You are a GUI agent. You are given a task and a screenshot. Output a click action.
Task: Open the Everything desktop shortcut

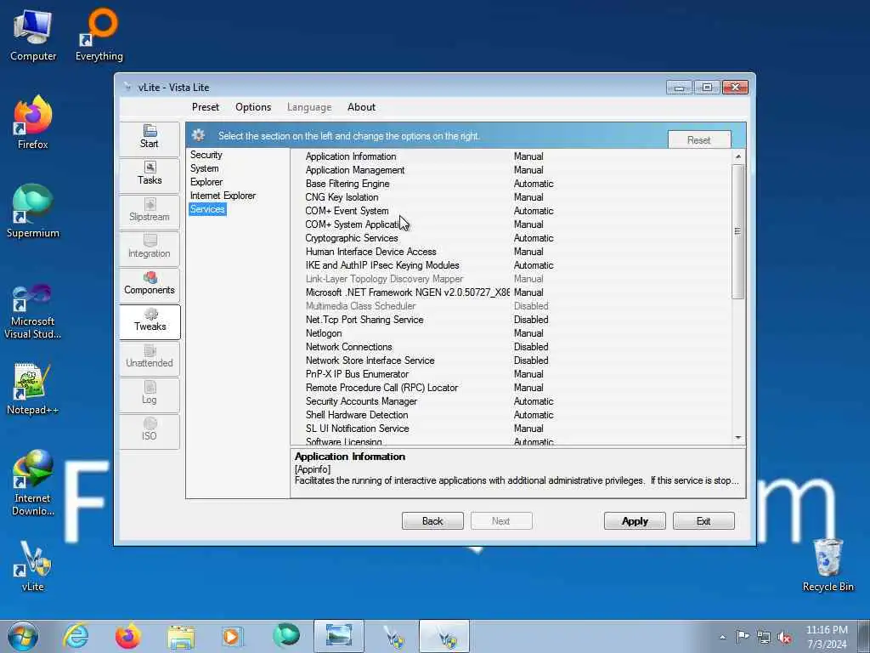click(x=99, y=35)
